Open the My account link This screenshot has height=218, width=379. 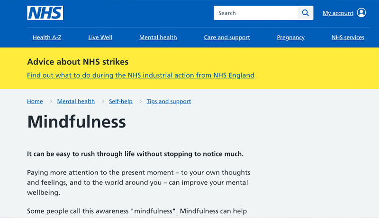(338, 13)
